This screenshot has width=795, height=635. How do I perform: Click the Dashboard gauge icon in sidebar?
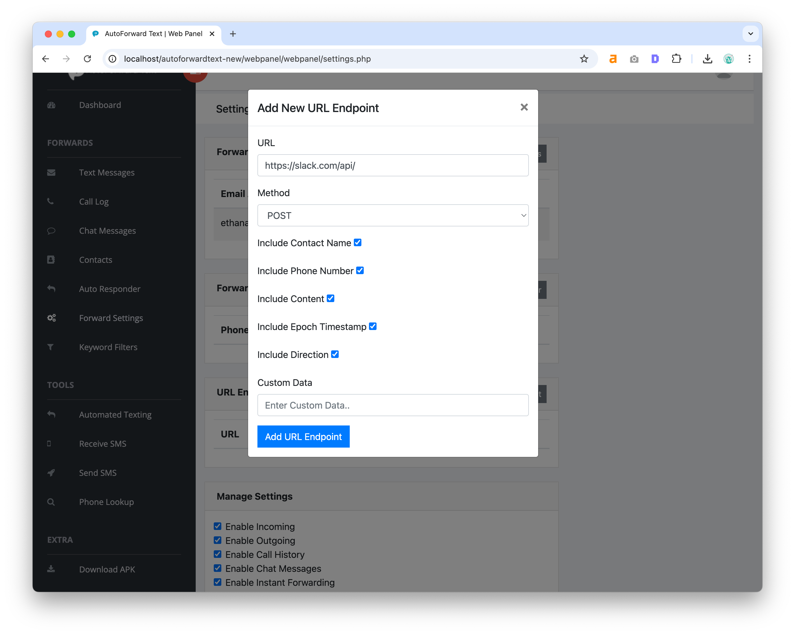point(51,105)
